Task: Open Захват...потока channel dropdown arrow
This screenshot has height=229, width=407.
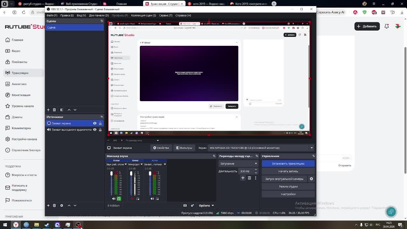Action: [165, 164]
